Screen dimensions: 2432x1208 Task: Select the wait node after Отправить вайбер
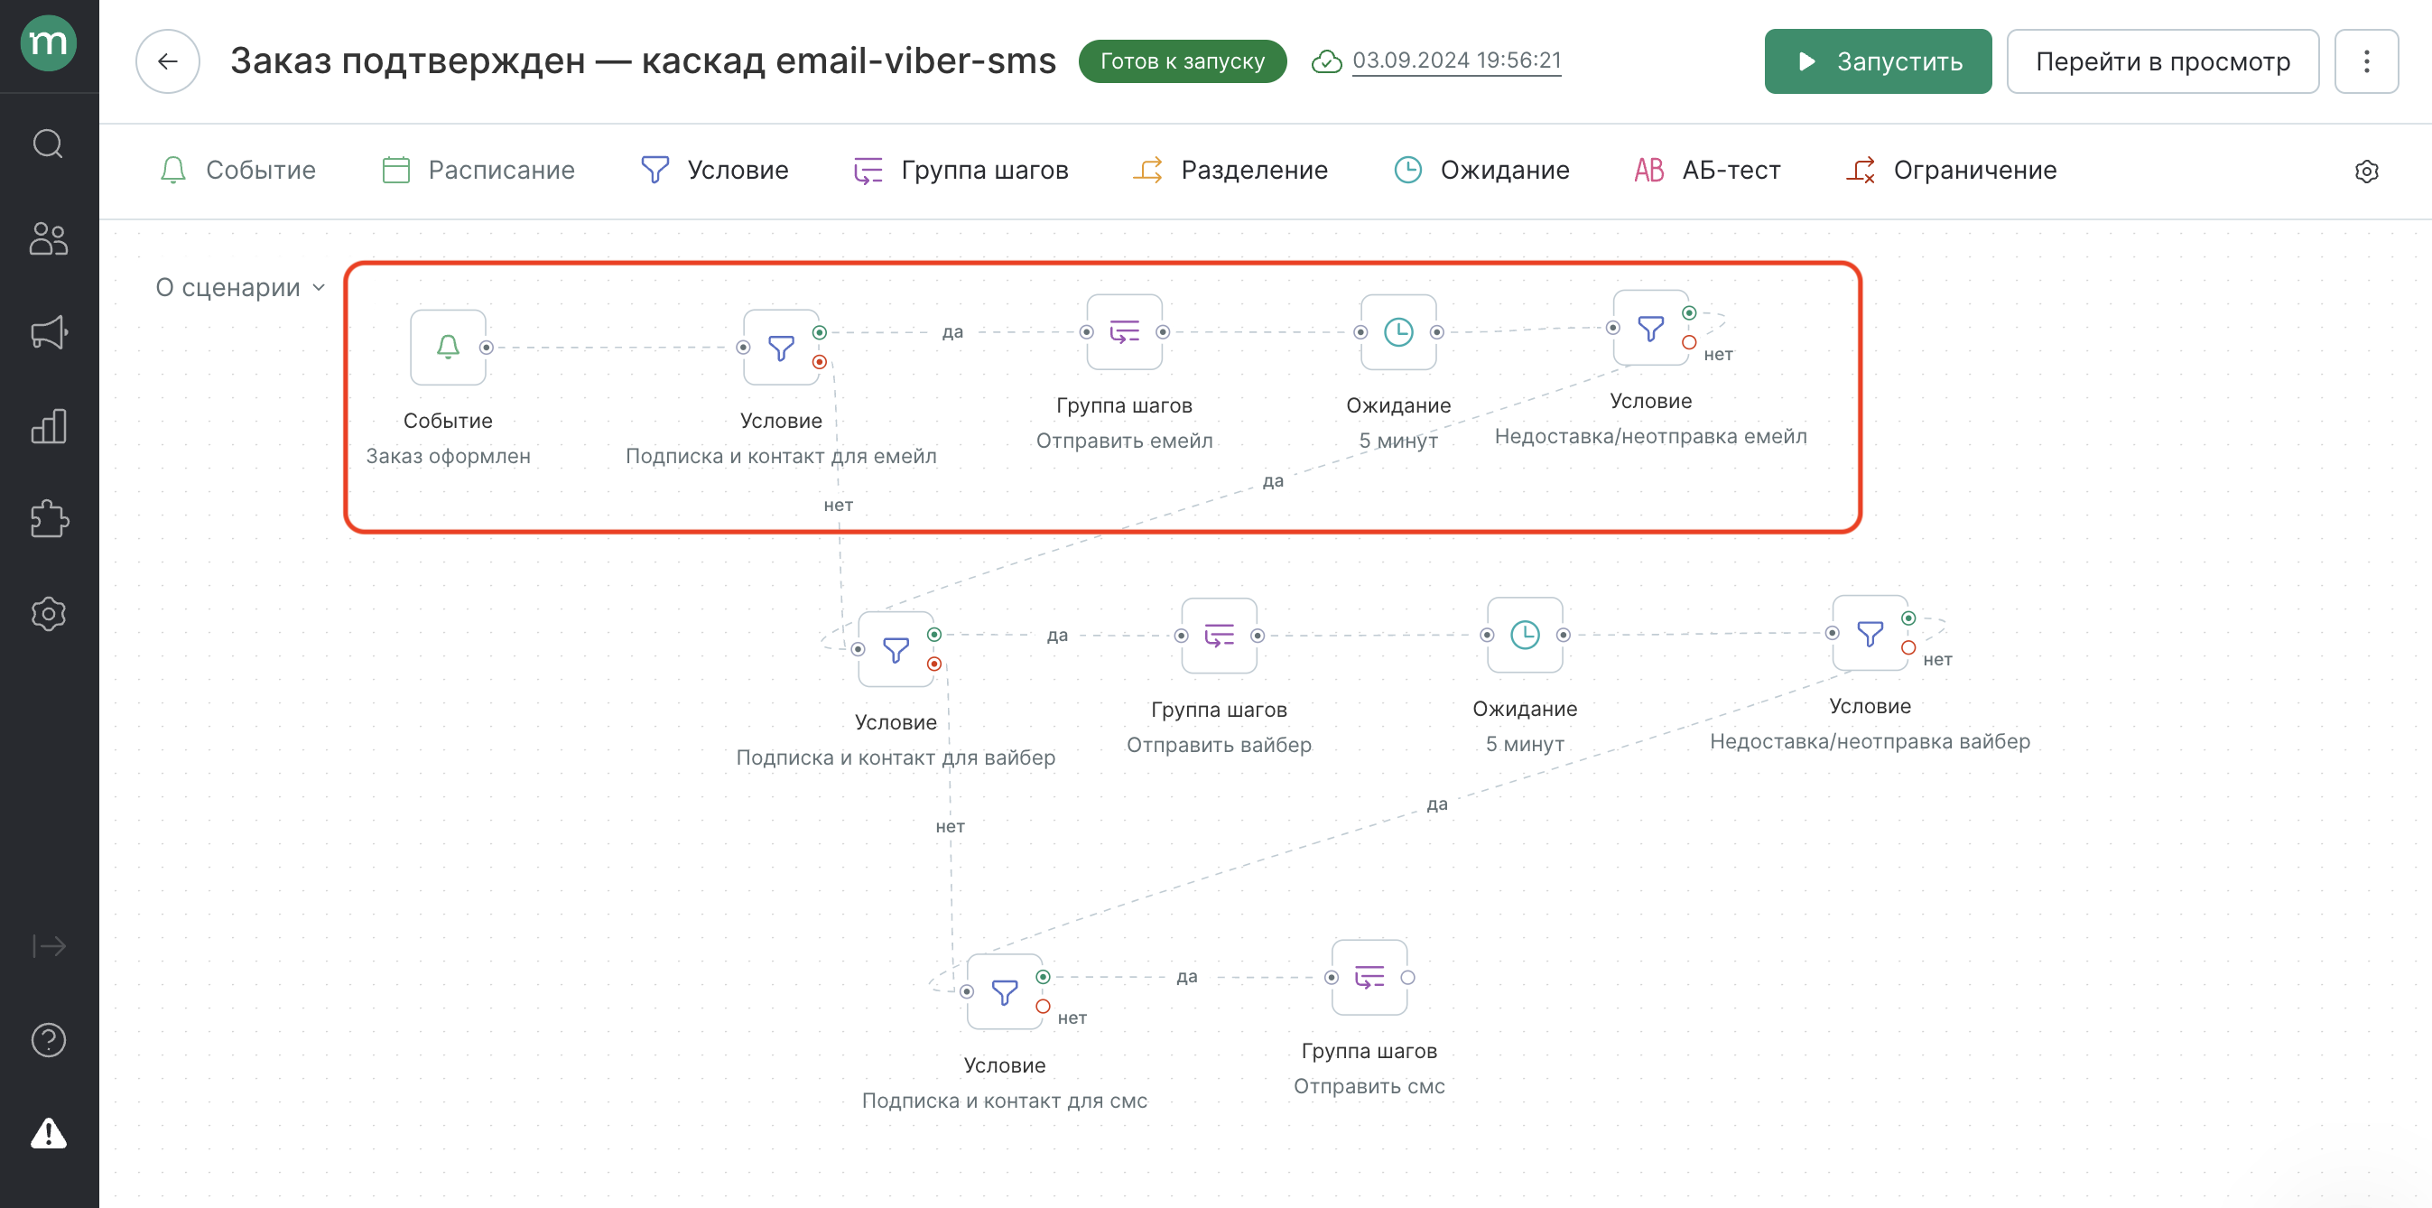1524,635
